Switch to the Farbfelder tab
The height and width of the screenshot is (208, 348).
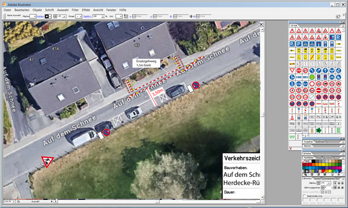coord(309,157)
